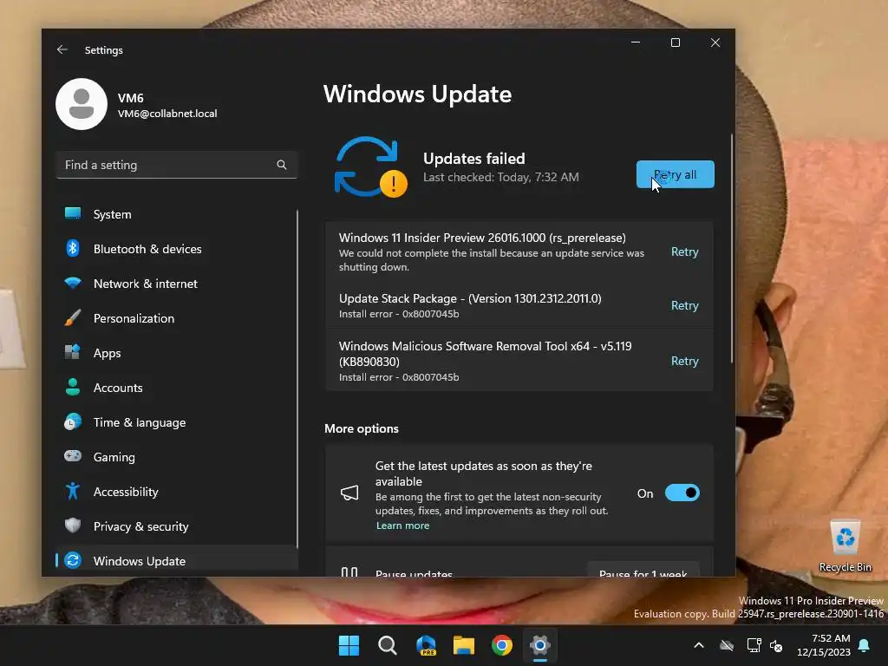
Task: Retry Malicious Software Removal Tool update
Action: 685,361
